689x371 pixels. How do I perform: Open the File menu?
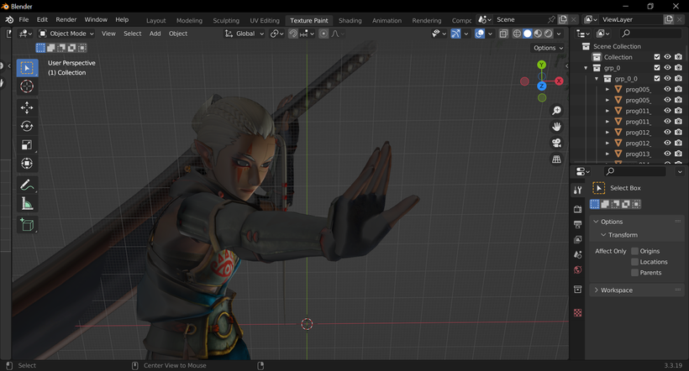(x=24, y=20)
